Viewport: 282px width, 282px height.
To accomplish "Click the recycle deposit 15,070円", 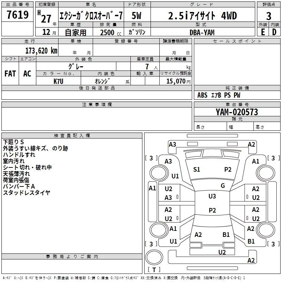I will point(178,81).
